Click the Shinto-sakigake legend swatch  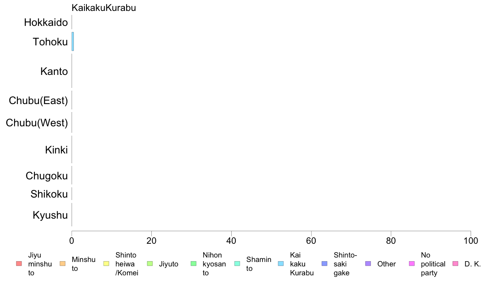tap(324, 264)
